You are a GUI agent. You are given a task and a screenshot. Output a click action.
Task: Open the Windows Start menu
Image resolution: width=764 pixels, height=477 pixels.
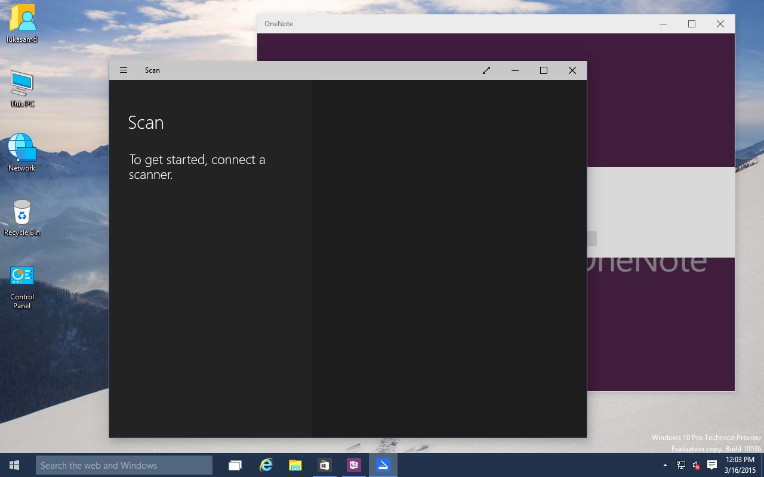pyautogui.click(x=14, y=465)
